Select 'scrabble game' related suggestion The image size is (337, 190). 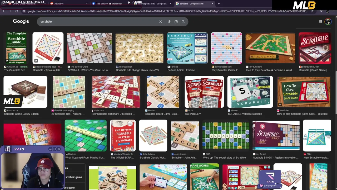pyautogui.click(x=73, y=177)
